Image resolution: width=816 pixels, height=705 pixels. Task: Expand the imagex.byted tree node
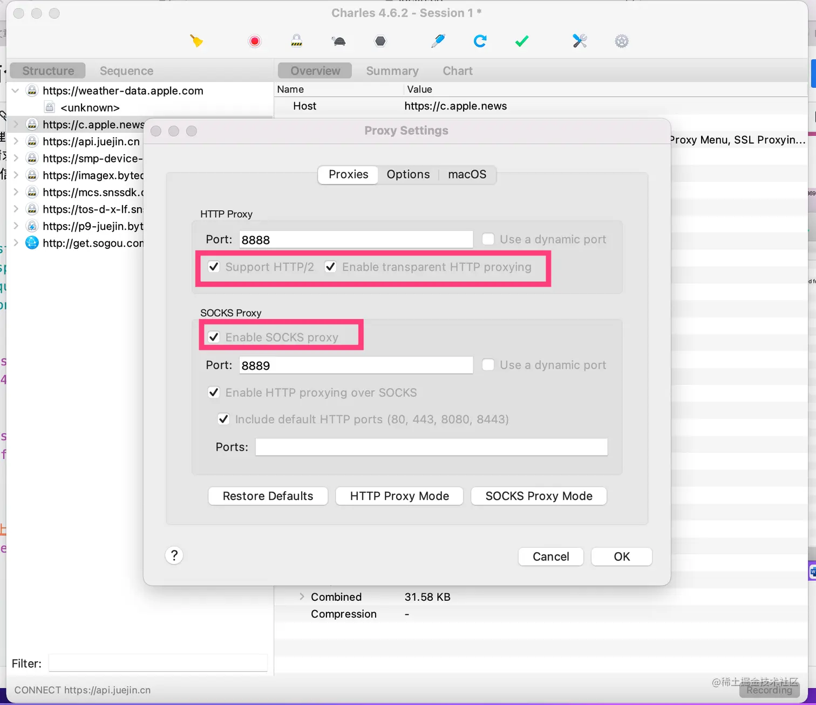click(x=16, y=175)
